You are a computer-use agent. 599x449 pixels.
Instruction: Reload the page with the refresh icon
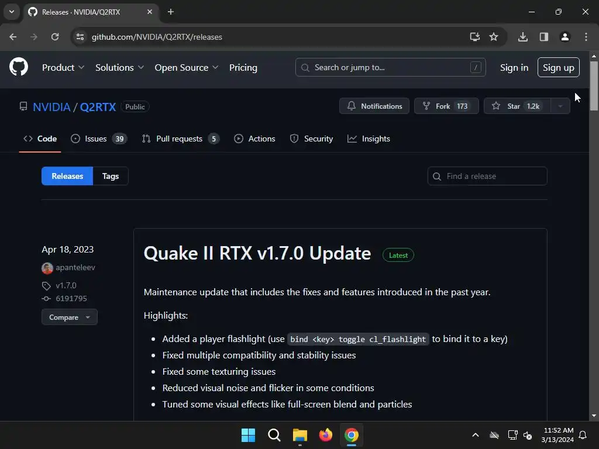(x=55, y=37)
